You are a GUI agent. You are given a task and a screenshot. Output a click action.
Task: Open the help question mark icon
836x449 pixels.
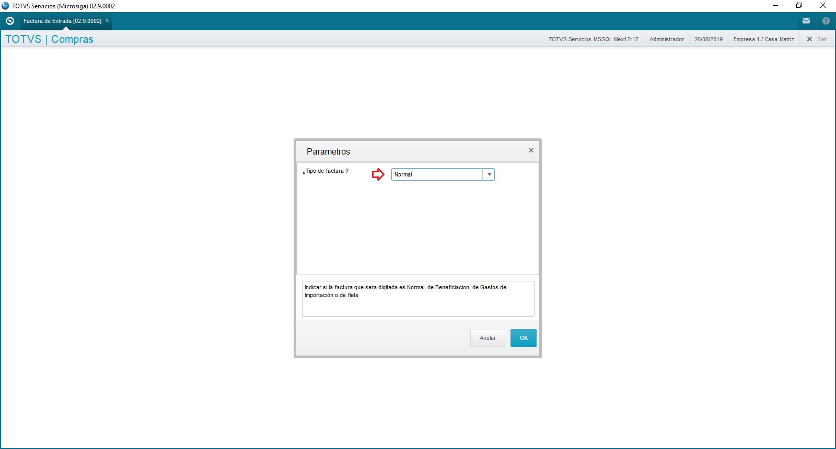[x=826, y=21]
